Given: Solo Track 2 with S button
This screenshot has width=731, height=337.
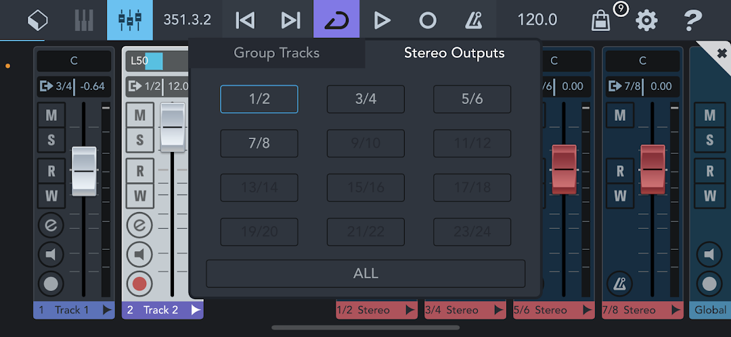Looking at the screenshot, I should pos(140,140).
